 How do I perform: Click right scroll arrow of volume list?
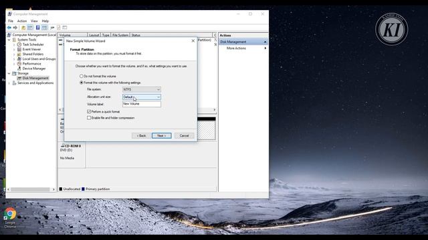coord(215,109)
